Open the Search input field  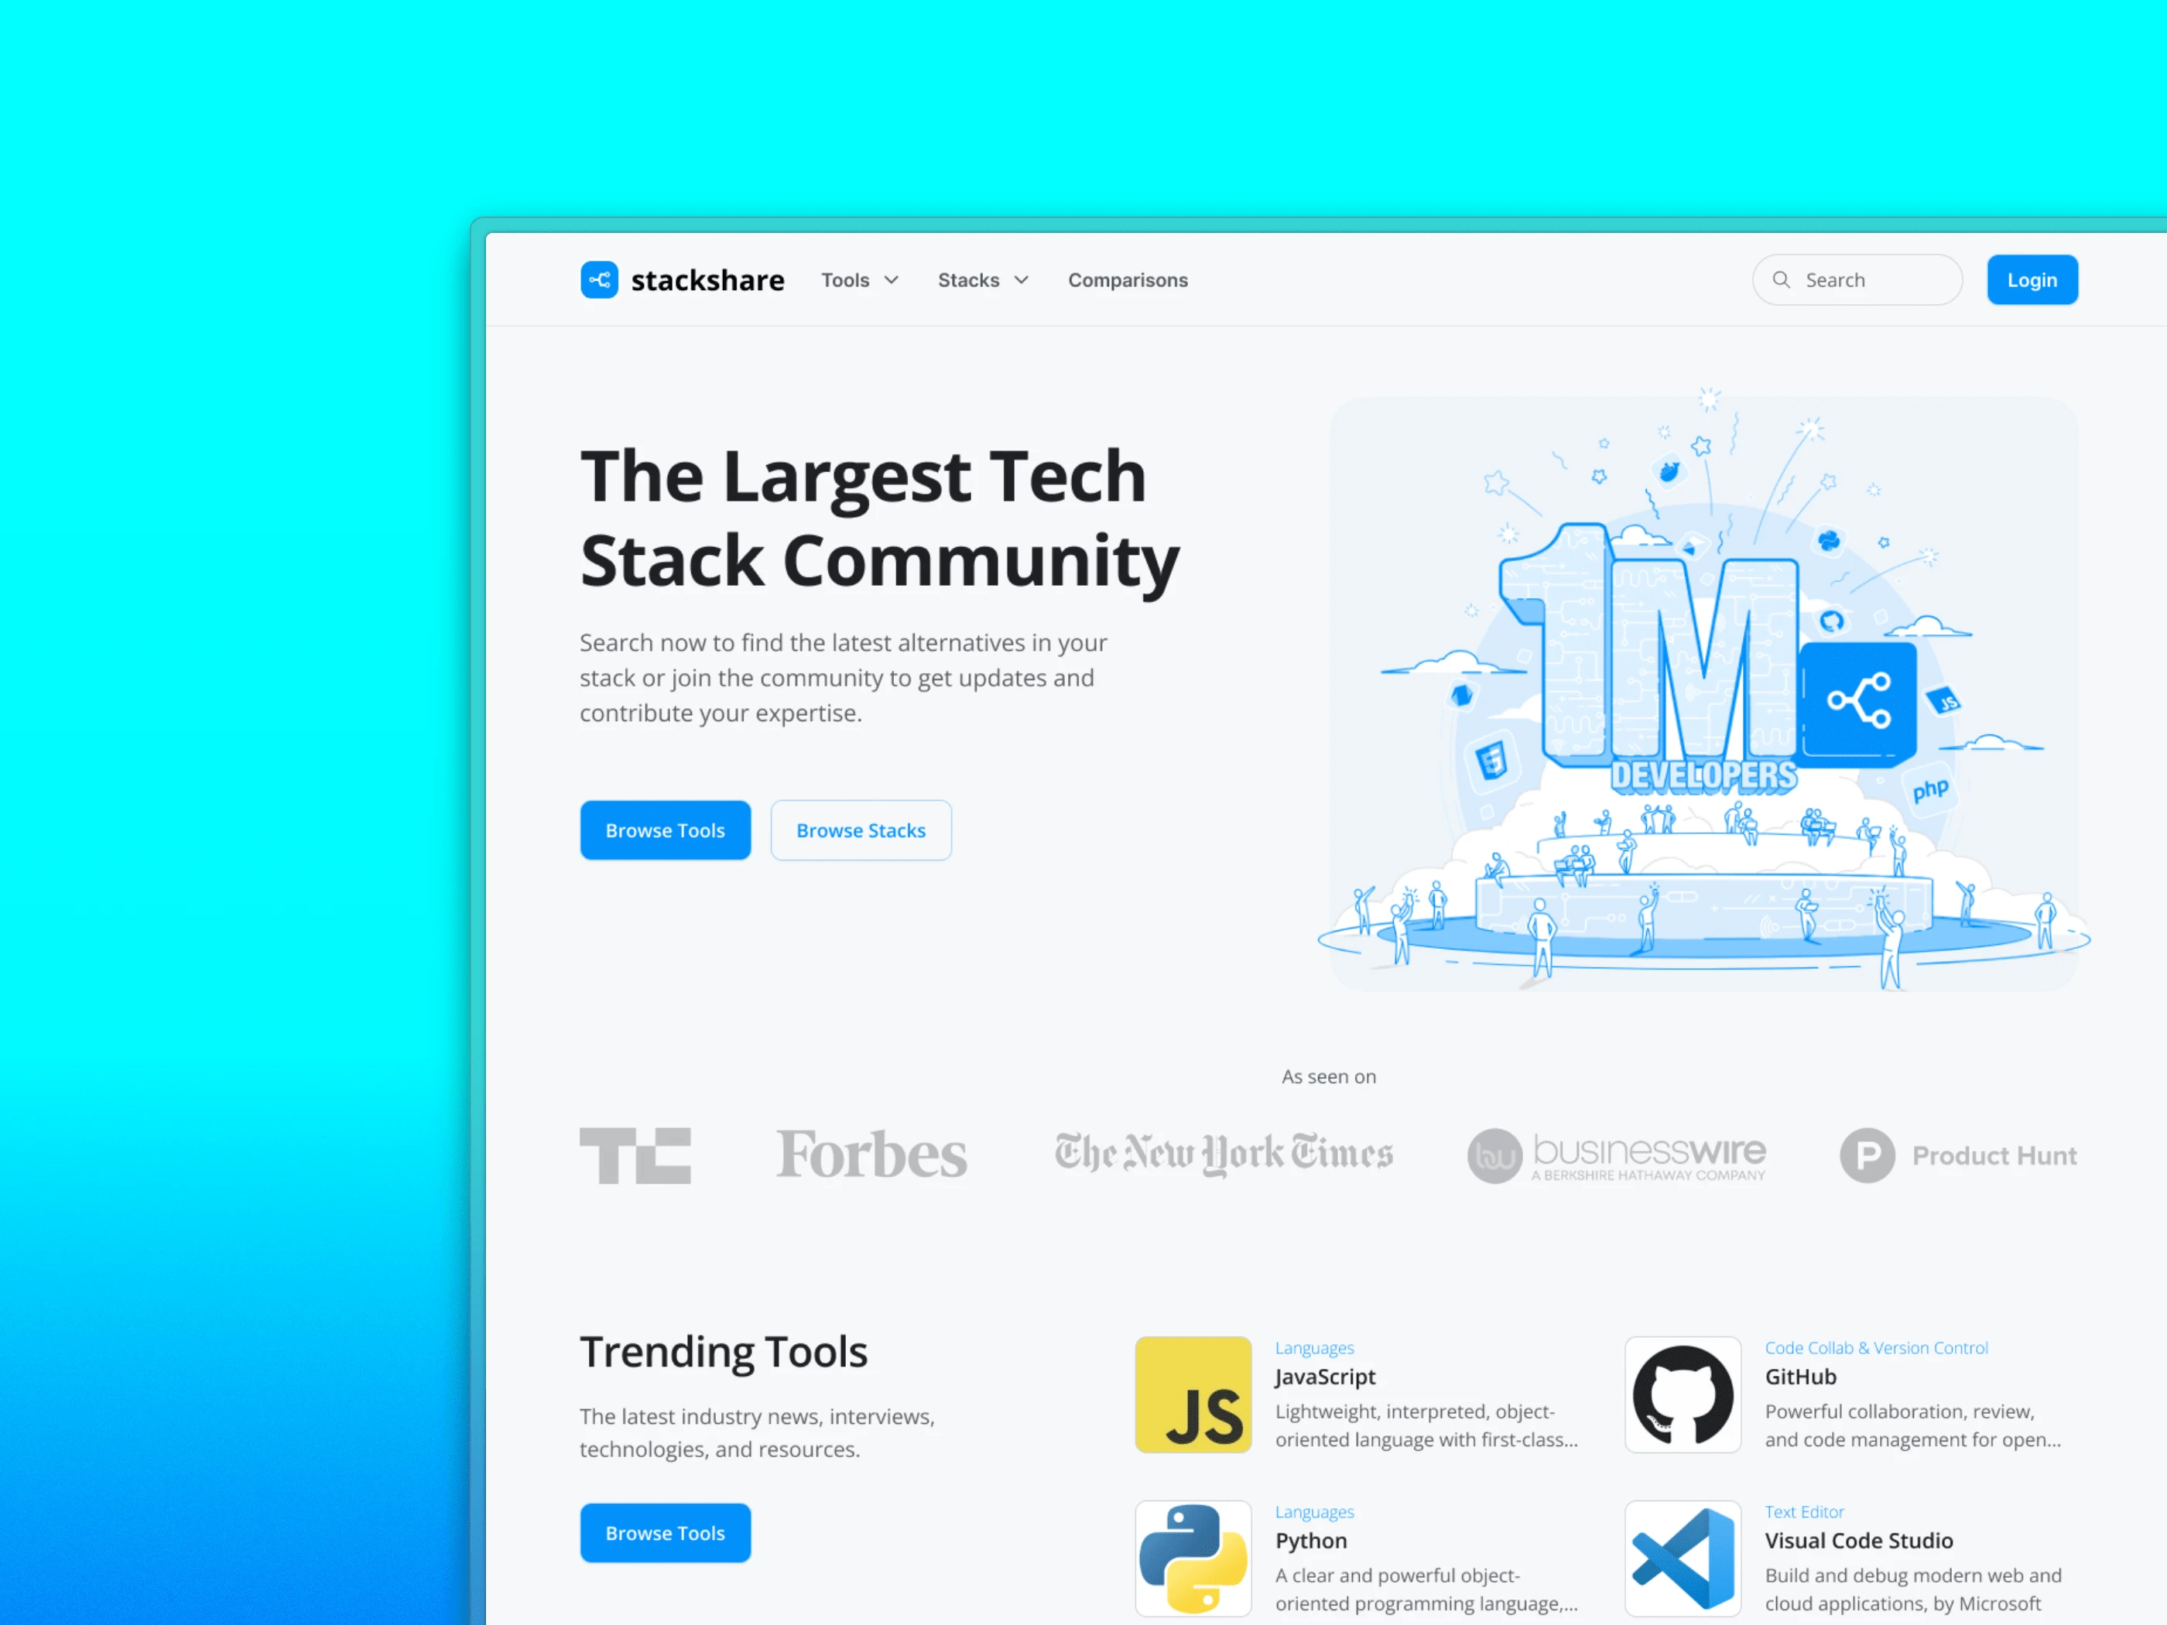[x=1858, y=279]
